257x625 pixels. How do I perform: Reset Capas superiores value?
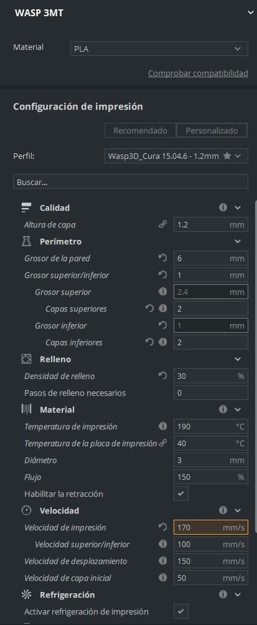149,308
